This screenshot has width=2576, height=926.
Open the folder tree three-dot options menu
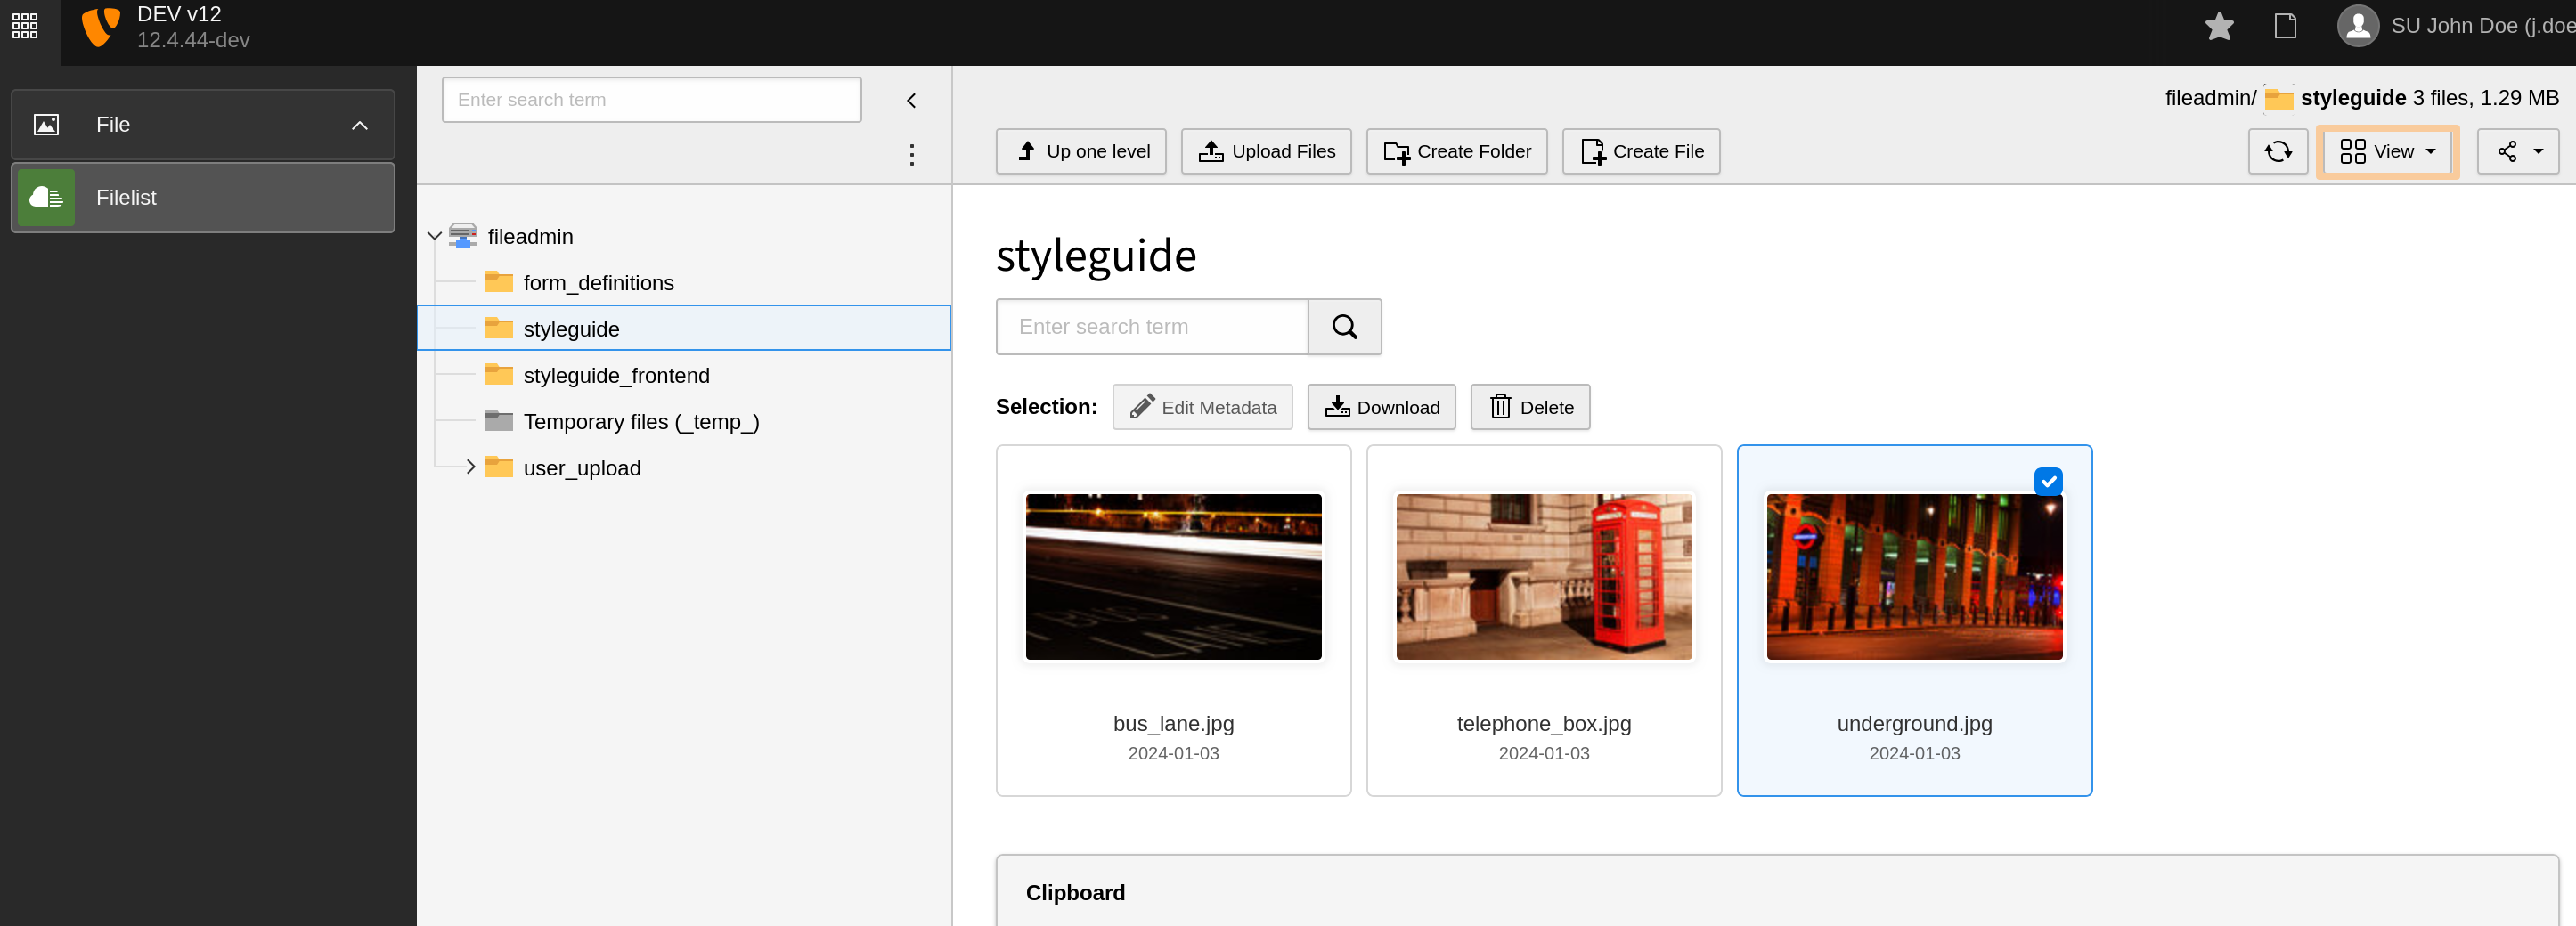point(911,156)
